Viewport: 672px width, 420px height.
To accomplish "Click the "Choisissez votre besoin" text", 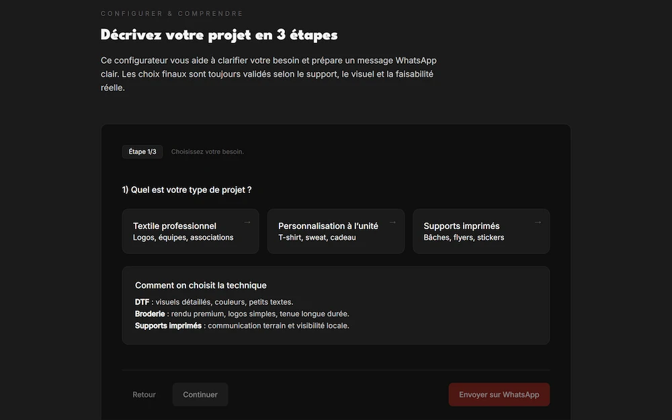I will [x=207, y=151].
